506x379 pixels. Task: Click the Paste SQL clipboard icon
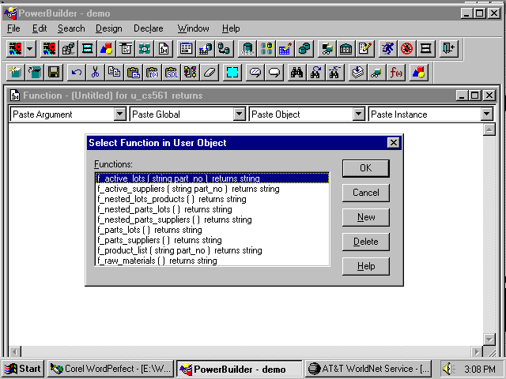(x=172, y=73)
